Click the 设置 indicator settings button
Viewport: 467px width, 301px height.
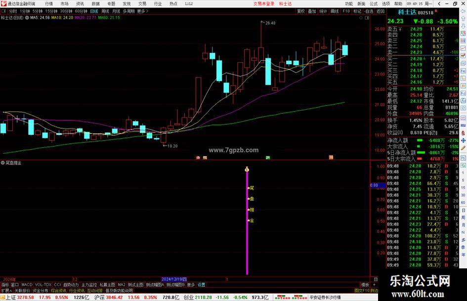(x=201, y=285)
